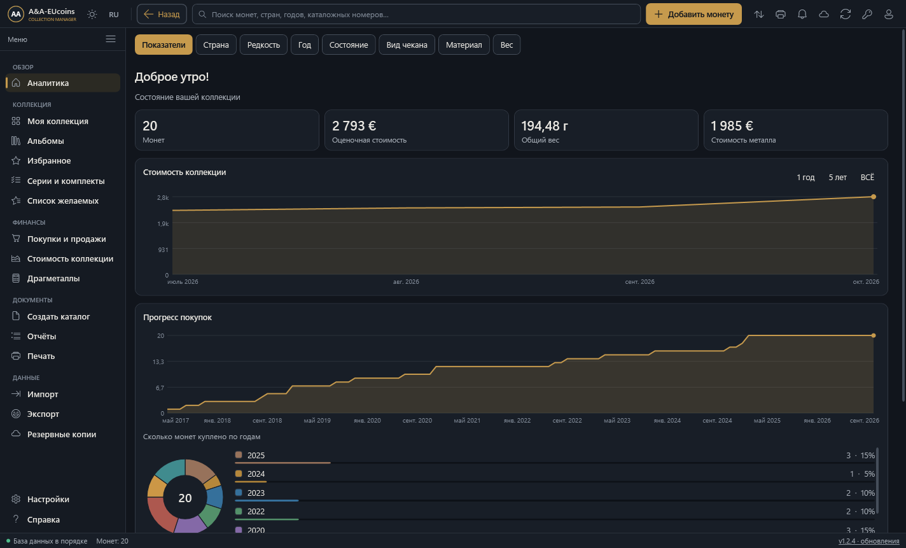Click the v1.2.4 · обновления link

click(869, 541)
